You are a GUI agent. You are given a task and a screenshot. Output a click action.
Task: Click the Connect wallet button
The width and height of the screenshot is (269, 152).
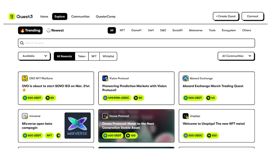point(253,16)
